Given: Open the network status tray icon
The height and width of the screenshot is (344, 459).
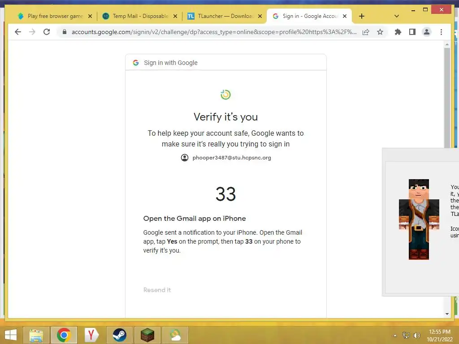Looking at the screenshot, I should (406, 335).
